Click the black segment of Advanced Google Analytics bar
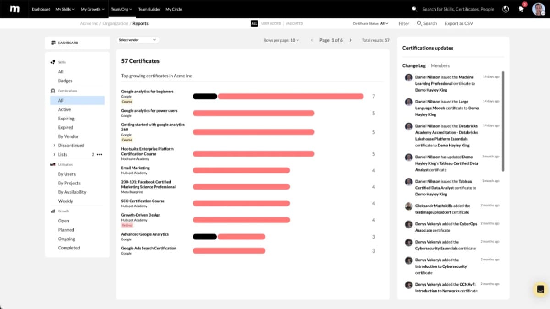This screenshot has height=309, width=550. pos(205,237)
